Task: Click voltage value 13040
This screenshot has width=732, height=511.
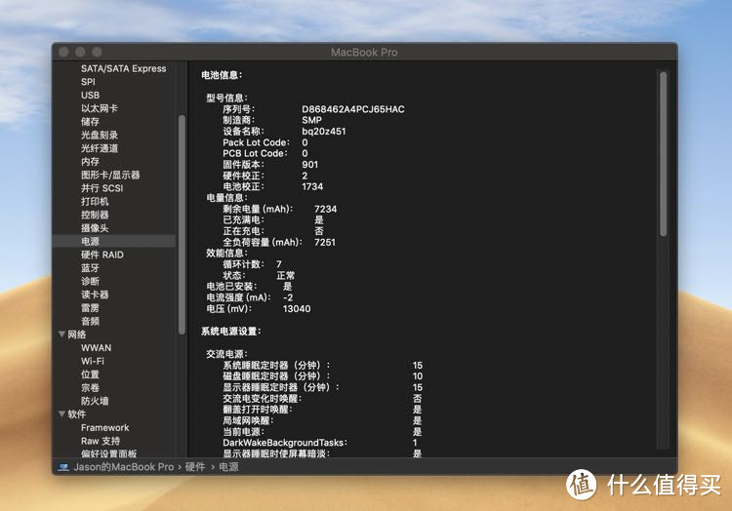Action: click(x=297, y=309)
